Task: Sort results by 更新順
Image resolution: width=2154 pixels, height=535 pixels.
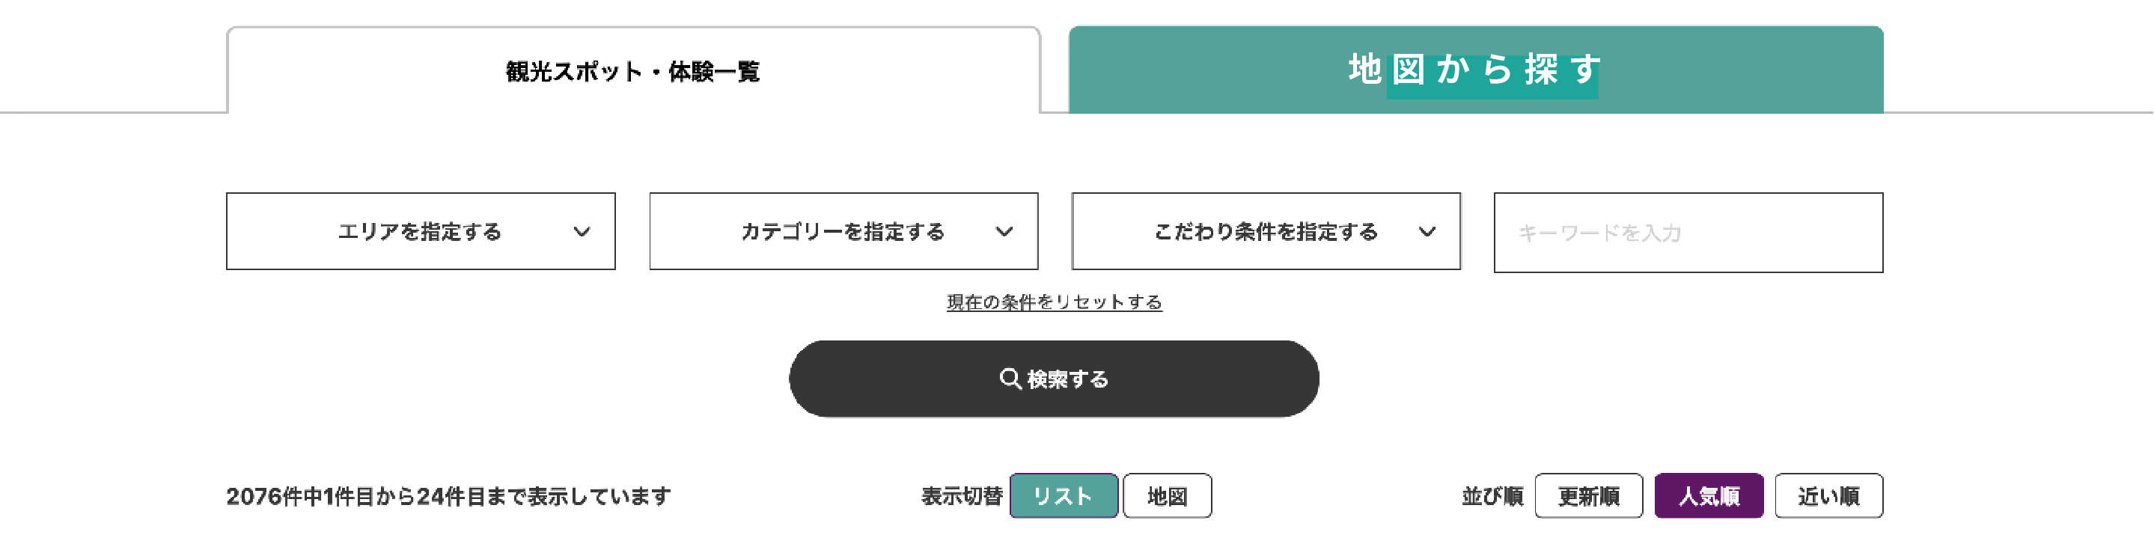Action: click(1589, 495)
